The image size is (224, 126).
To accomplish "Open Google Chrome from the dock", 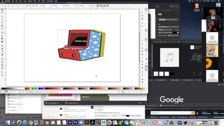I will [x=30, y=122].
